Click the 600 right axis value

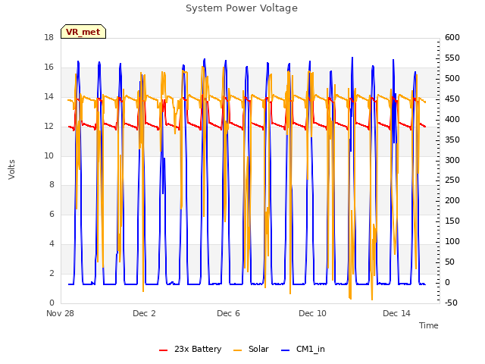tap(452, 37)
